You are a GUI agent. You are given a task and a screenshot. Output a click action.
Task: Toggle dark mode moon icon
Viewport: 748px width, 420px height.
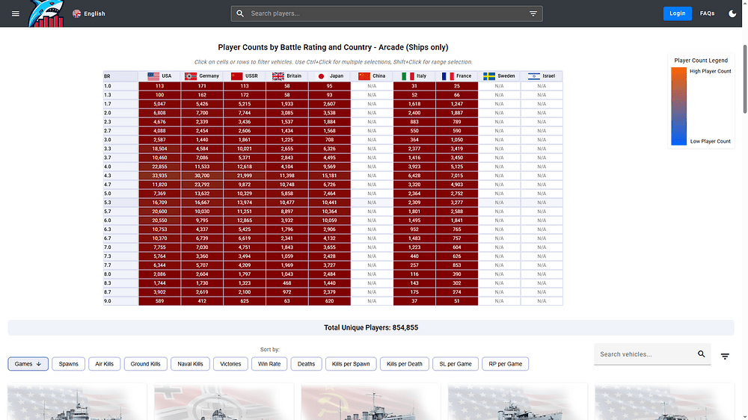pyautogui.click(x=732, y=13)
